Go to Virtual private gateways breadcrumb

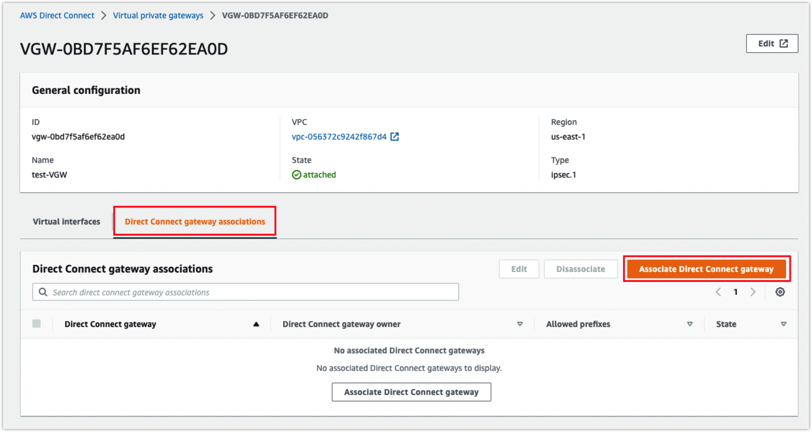pos(158,16)
